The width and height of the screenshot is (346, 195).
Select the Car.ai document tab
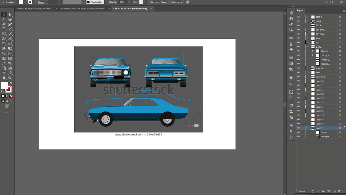(130, 9)
